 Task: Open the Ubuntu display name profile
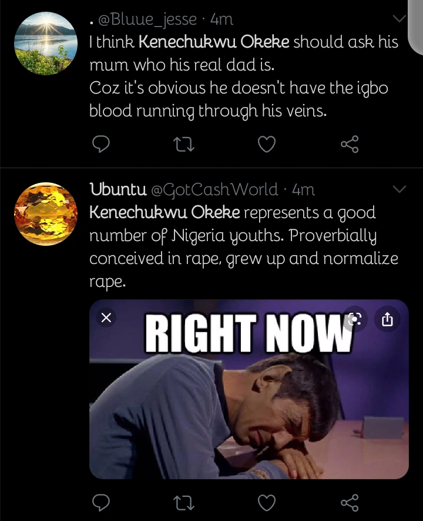click(117, 189)
